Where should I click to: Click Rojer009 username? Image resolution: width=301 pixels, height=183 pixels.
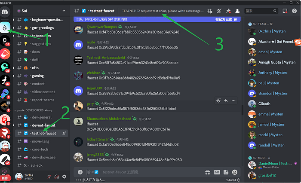point(94,88)
